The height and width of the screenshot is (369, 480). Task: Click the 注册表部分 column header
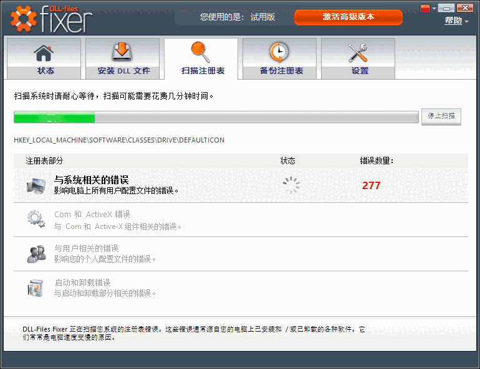[x=44, y=161]
